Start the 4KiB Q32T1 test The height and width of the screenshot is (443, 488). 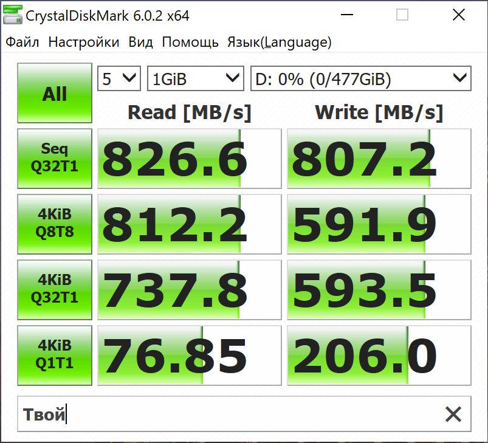55,290
